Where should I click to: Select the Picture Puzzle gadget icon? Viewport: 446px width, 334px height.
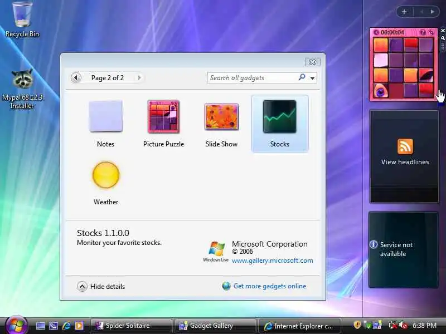[163, 116]
